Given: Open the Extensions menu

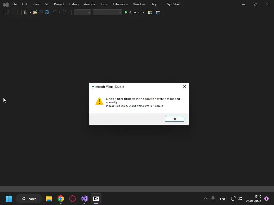Looking at the screenshot, I should (120, 4).
